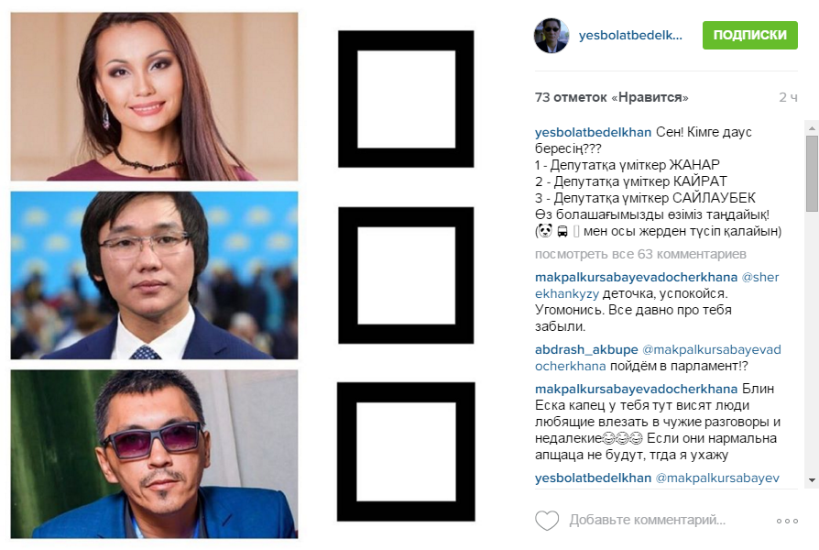
Task: Click yesbolatbedelkhan name in the caption
Action: click(593, 132)
